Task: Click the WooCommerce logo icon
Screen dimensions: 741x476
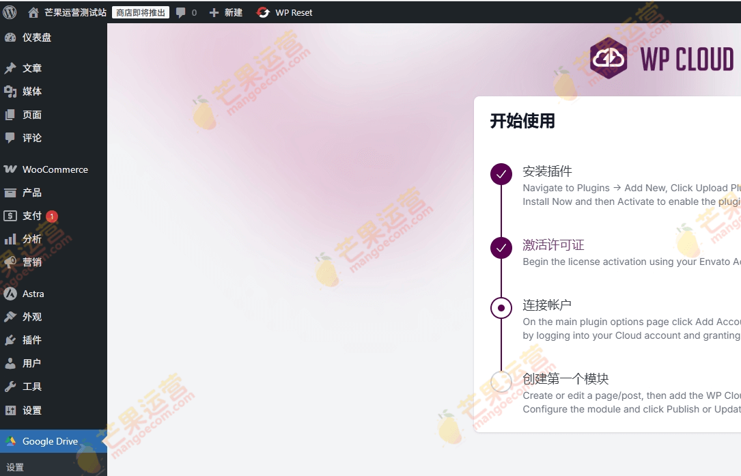Action: pos(10,169)
